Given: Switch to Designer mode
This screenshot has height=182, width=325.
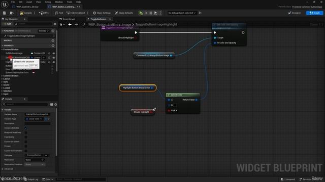Looking at the screenshot, I should 295,13.
